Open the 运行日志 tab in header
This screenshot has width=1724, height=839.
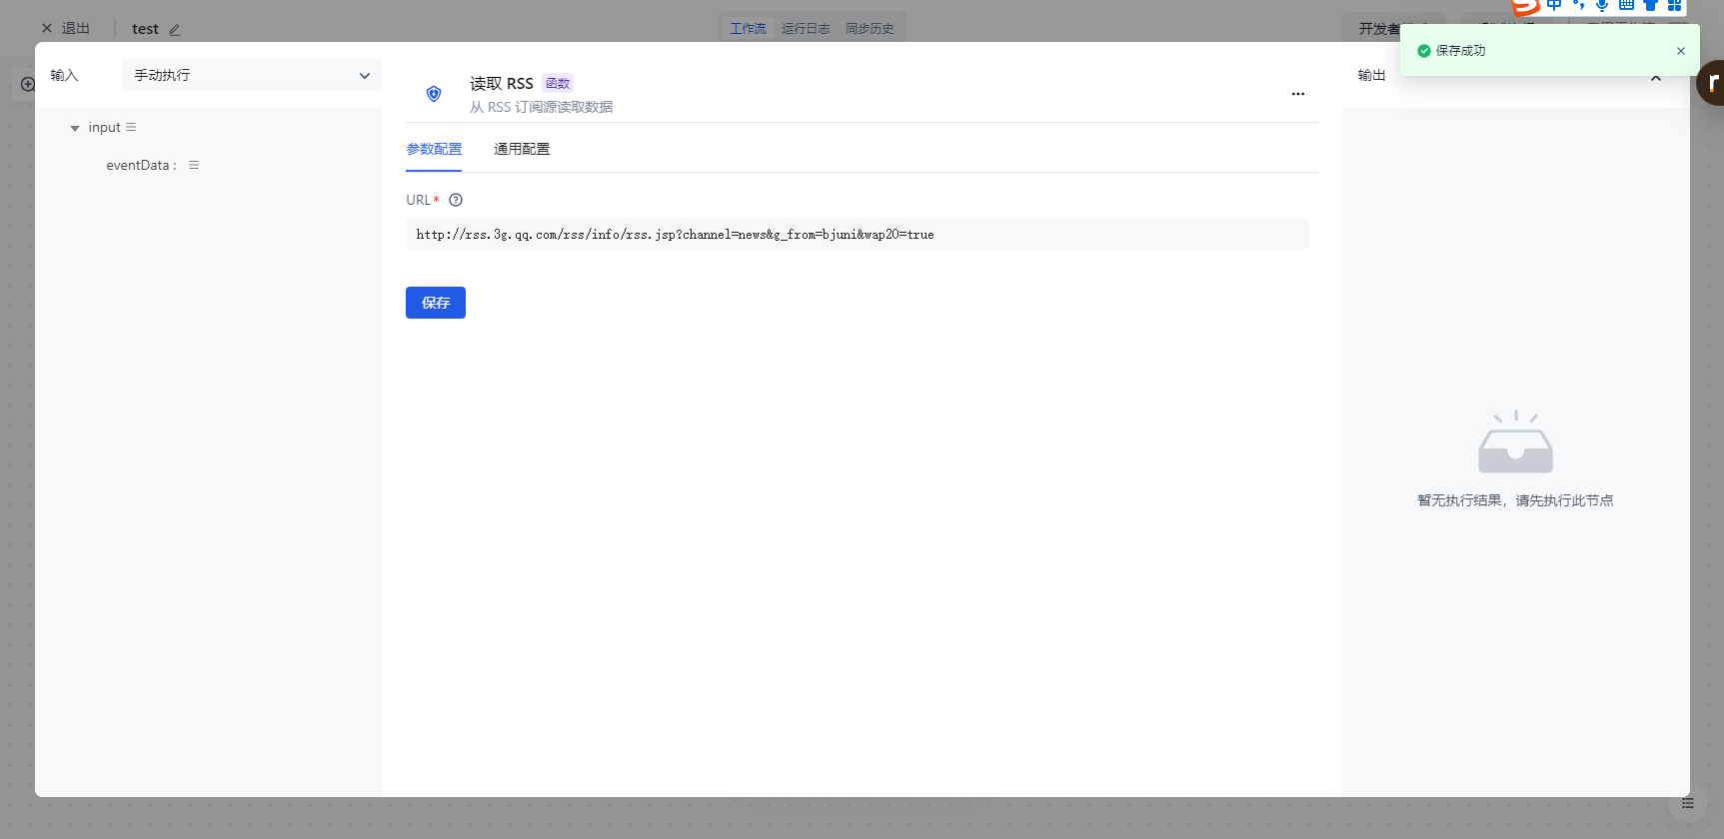tap(806, 28)
